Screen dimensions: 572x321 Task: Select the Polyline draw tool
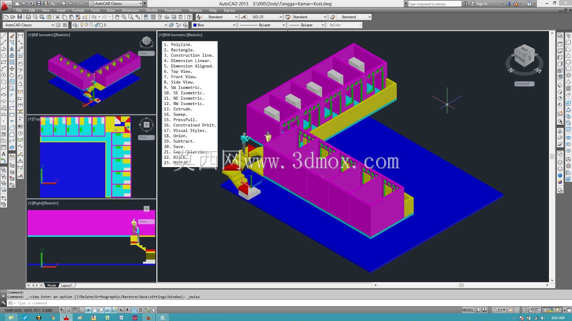4,49
